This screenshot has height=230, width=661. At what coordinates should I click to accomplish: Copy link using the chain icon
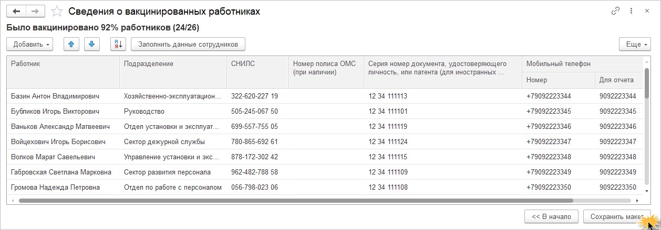(616, 11)
